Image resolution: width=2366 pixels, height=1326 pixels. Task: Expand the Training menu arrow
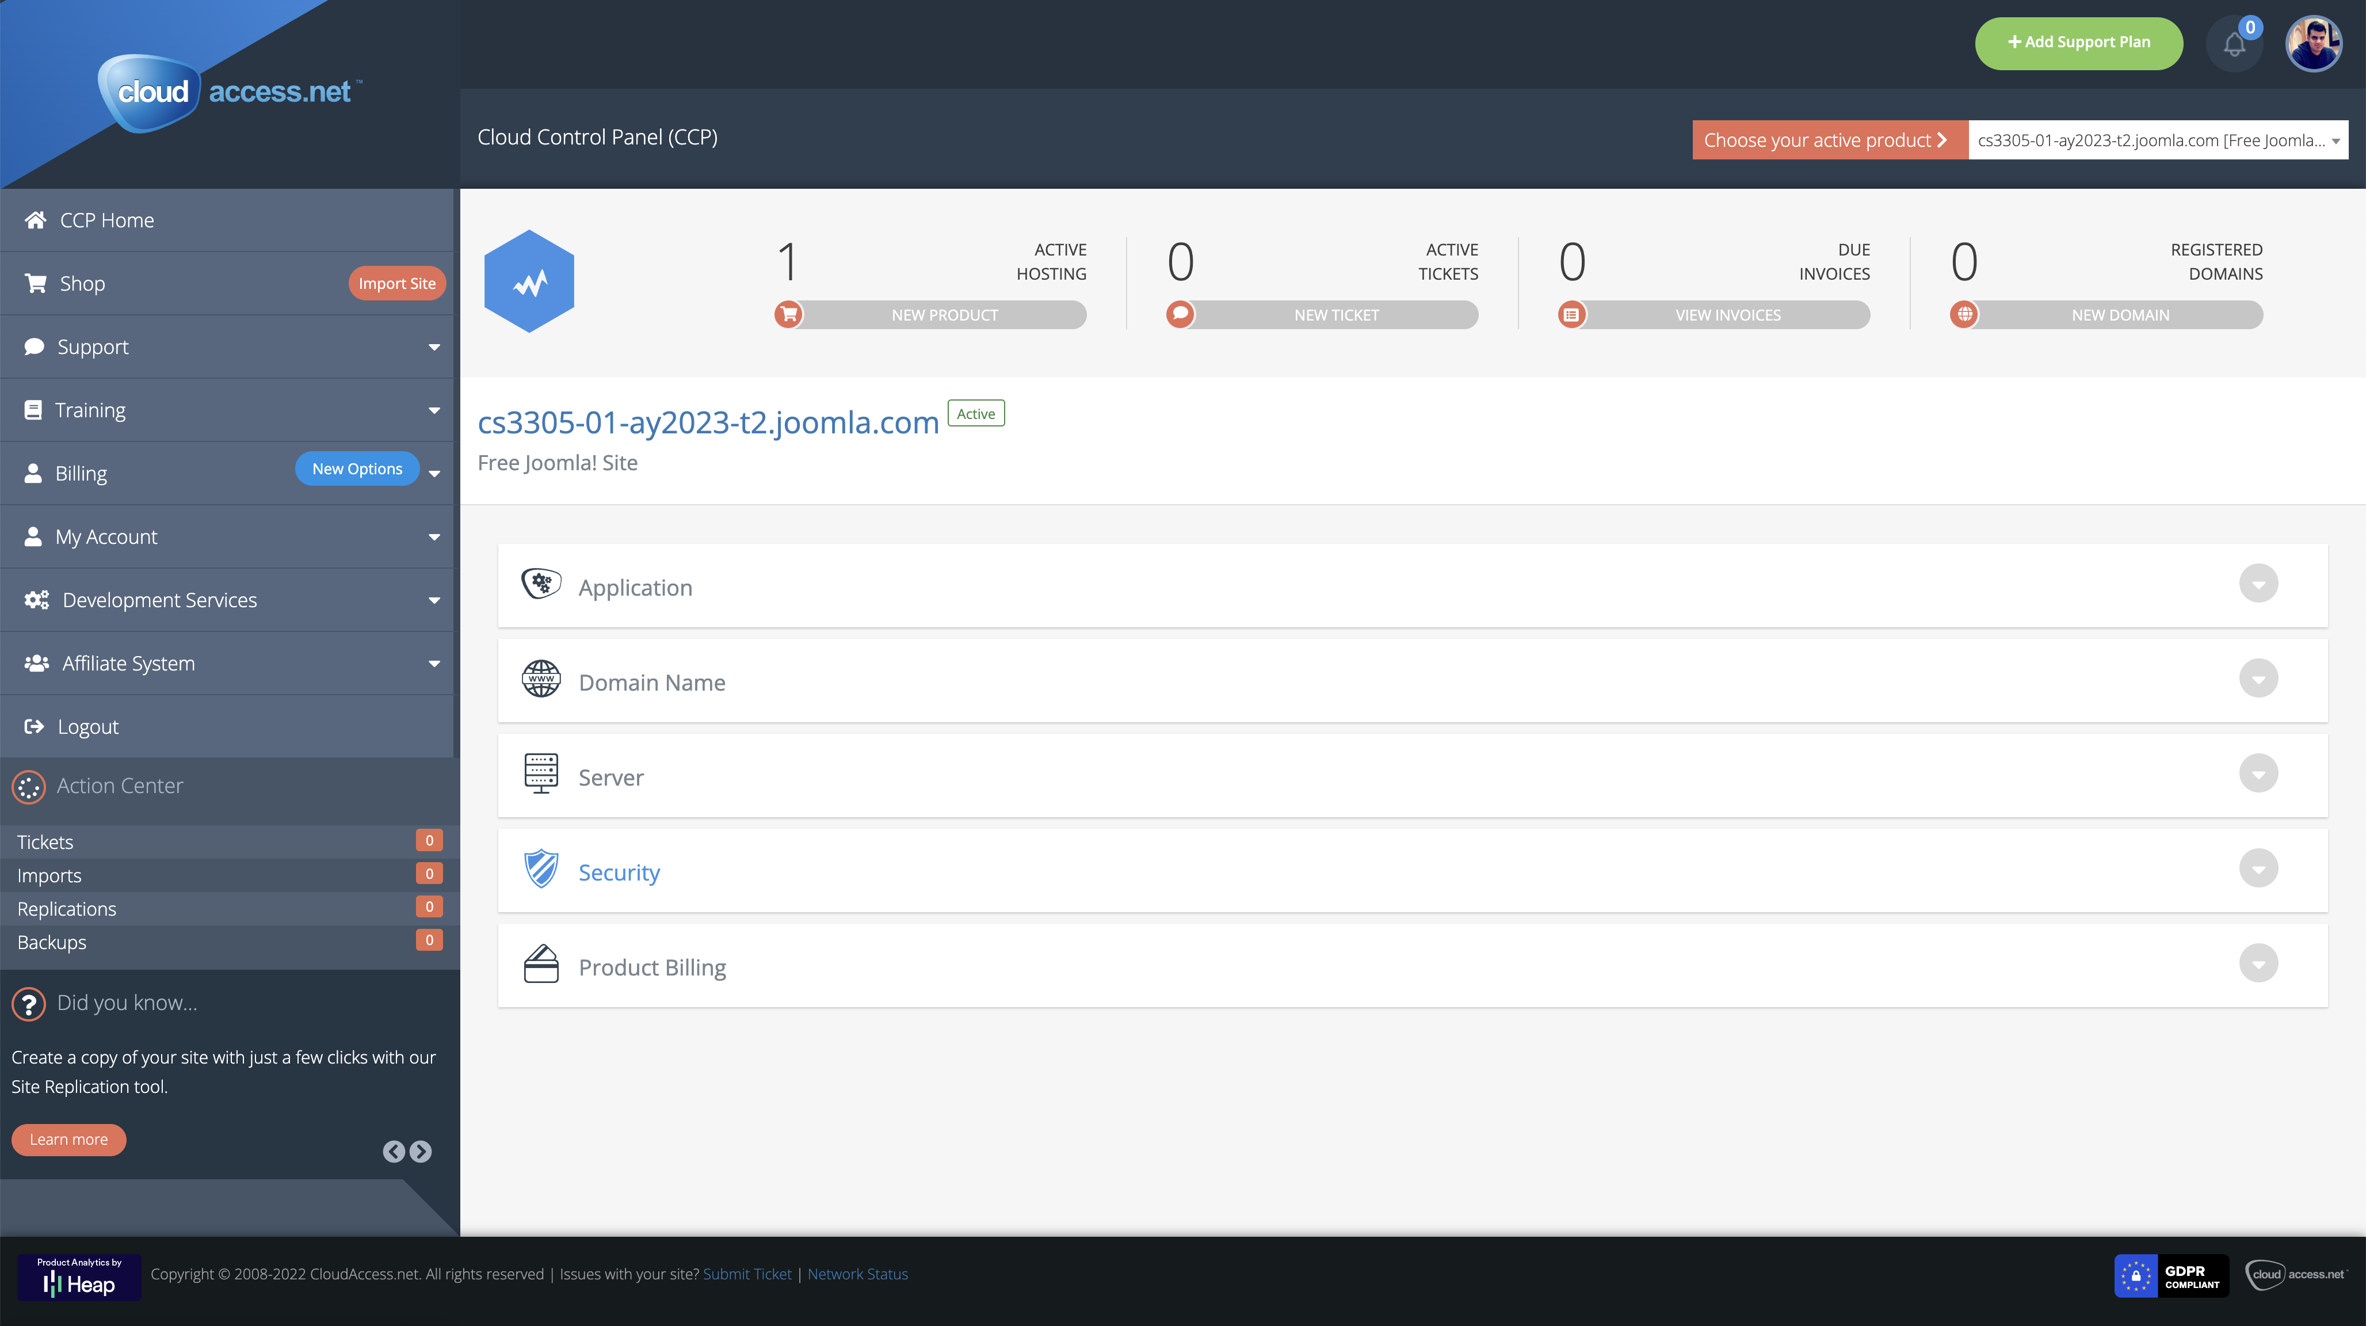(434, 411)
